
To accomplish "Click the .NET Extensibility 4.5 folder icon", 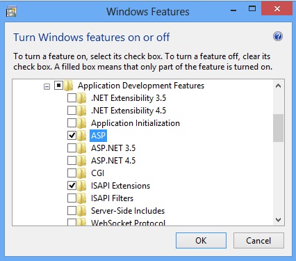I will (81, 111).
